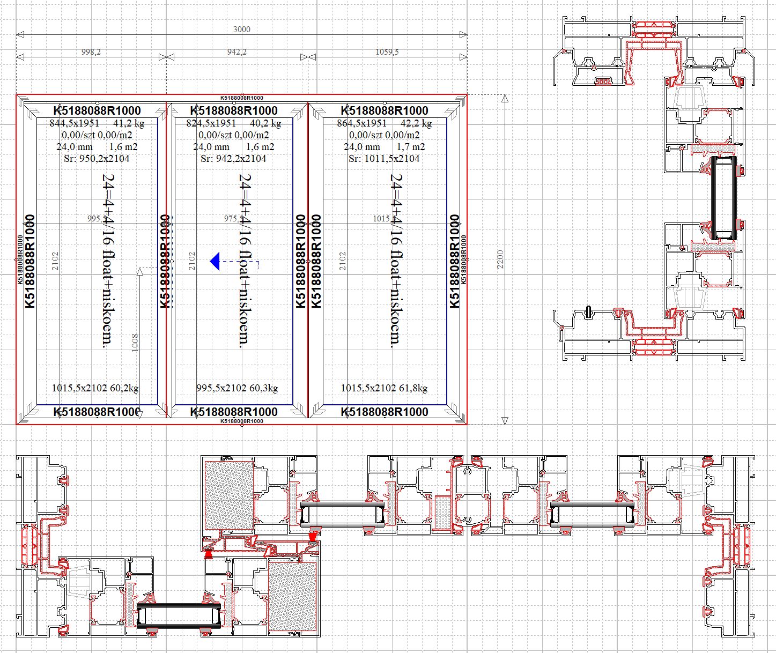
Task: Click the 3000 overall width dimension value
Action: (241, 29)
